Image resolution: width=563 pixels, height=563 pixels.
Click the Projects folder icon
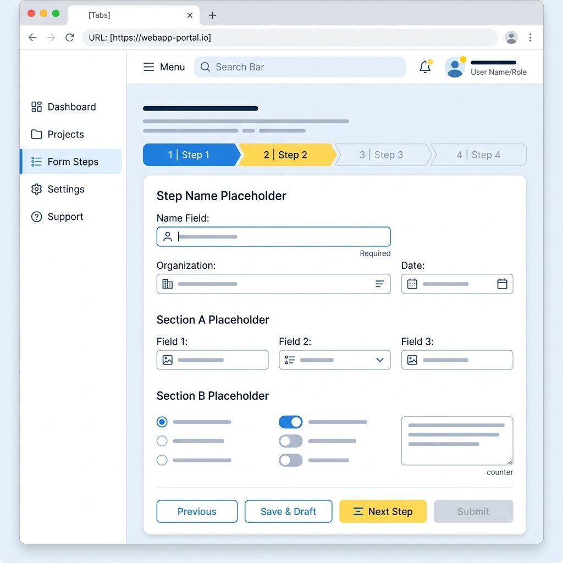tap(37, 134)
